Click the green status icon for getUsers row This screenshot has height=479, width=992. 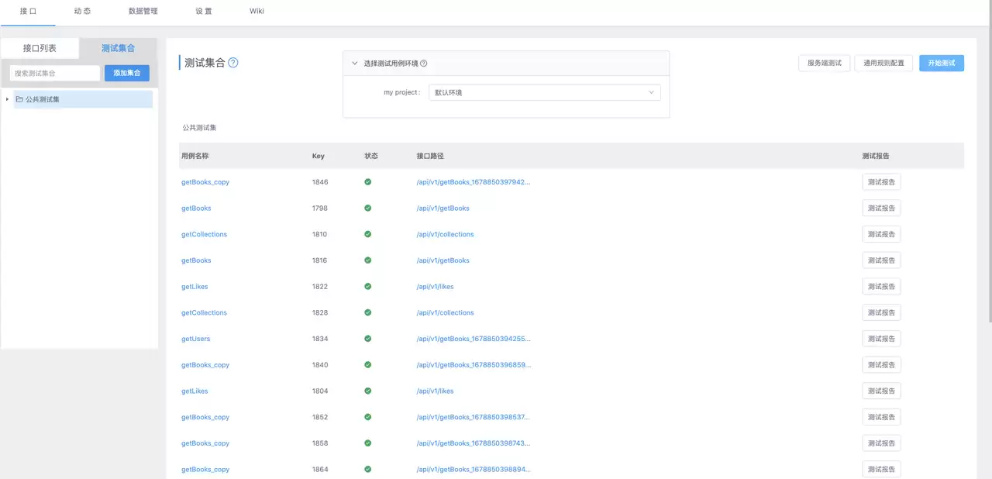367,339
